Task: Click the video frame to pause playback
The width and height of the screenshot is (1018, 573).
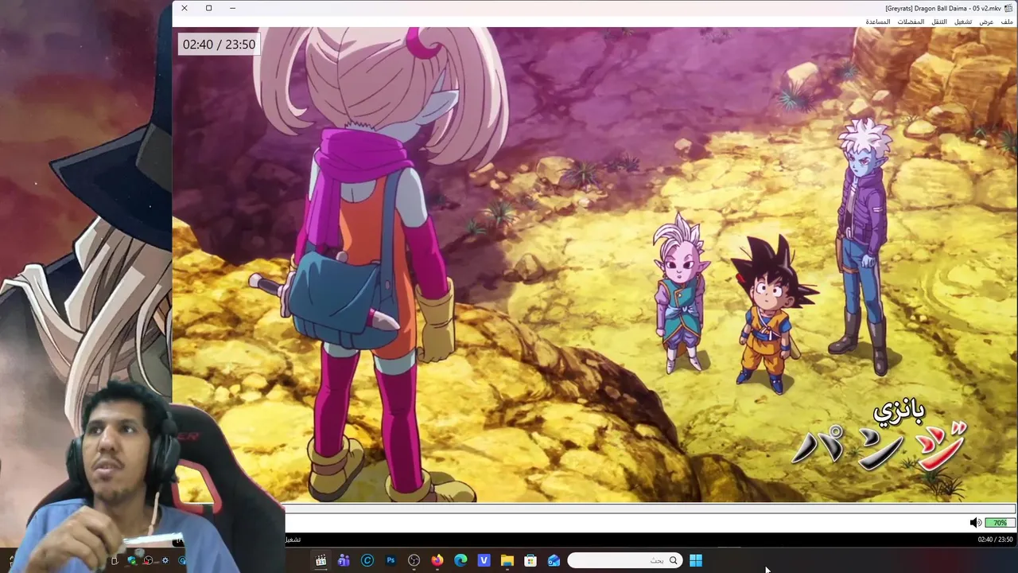Action: (594, 265)
